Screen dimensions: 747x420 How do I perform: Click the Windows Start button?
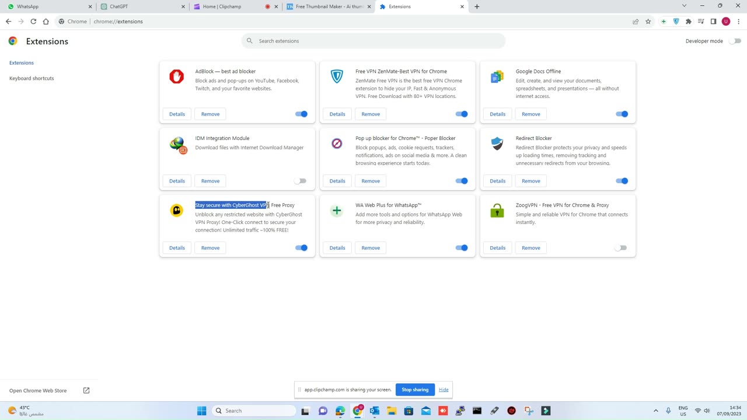tap(201, 411)
